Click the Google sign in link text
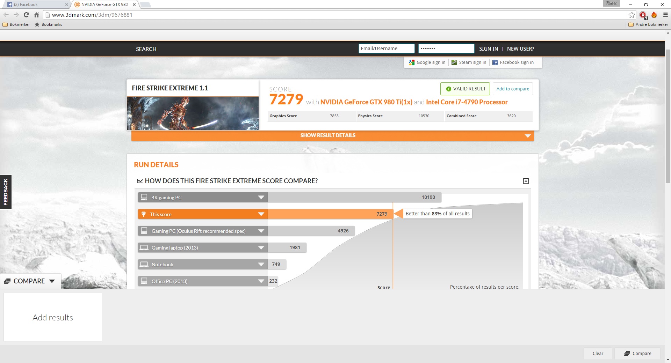Image resolution: width=671 pixels, height=363 pixels. pos(431,62)
